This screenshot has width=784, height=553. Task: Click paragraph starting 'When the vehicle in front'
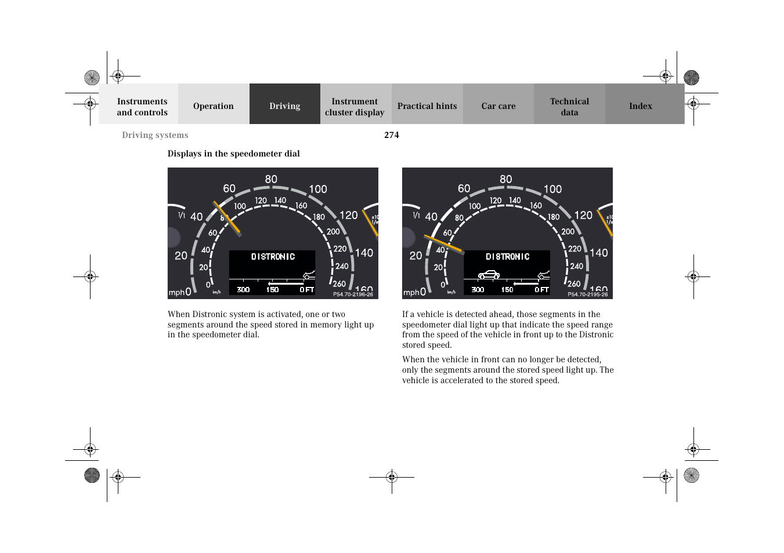508,370
